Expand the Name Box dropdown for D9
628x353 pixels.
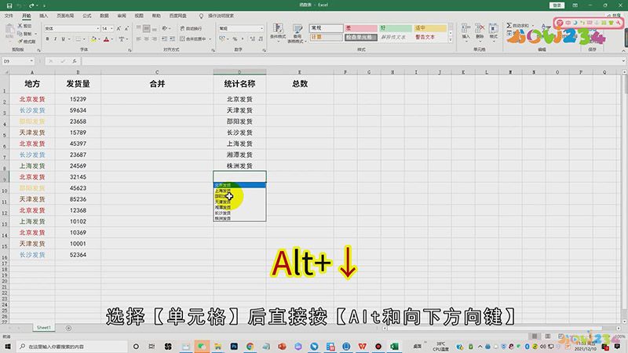[31, 61]
